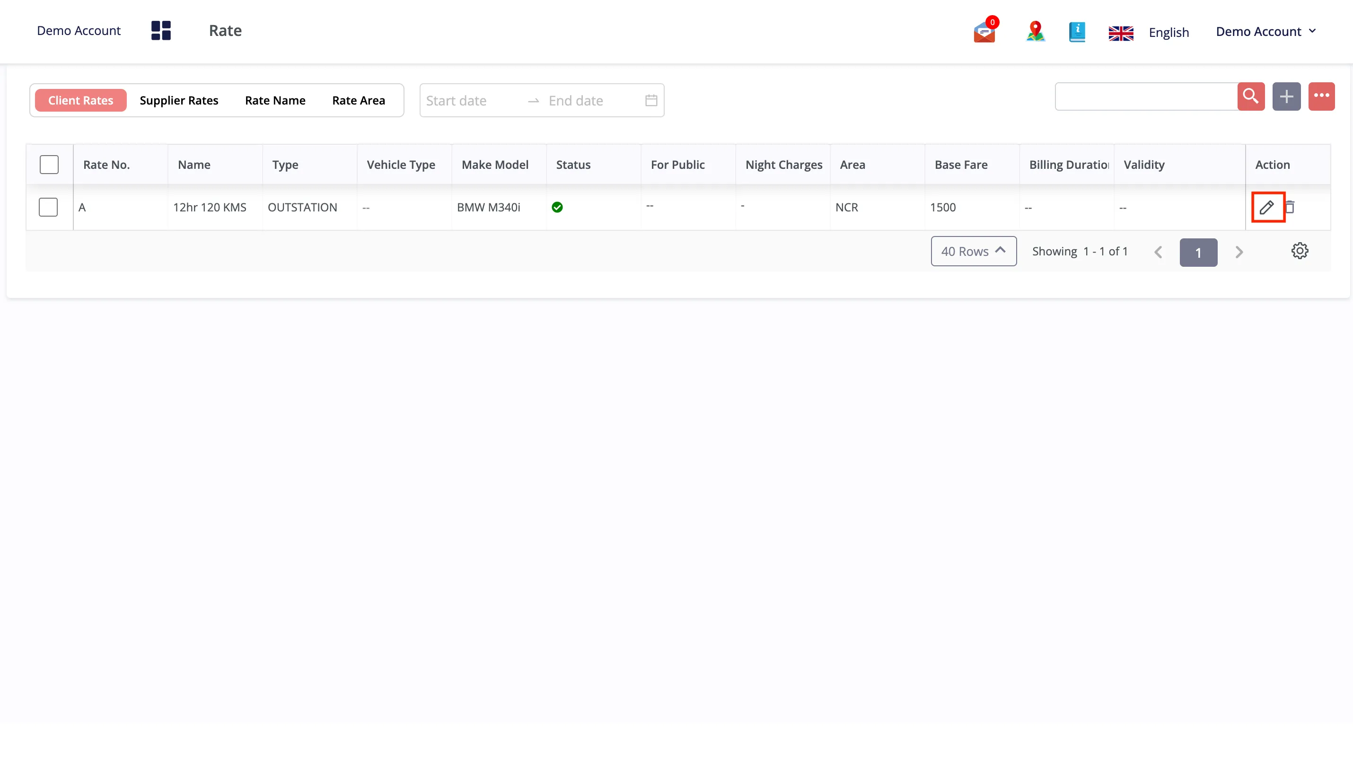Click green active status icon for rate A
1353x770 pixels.
[x=557, y=207]
